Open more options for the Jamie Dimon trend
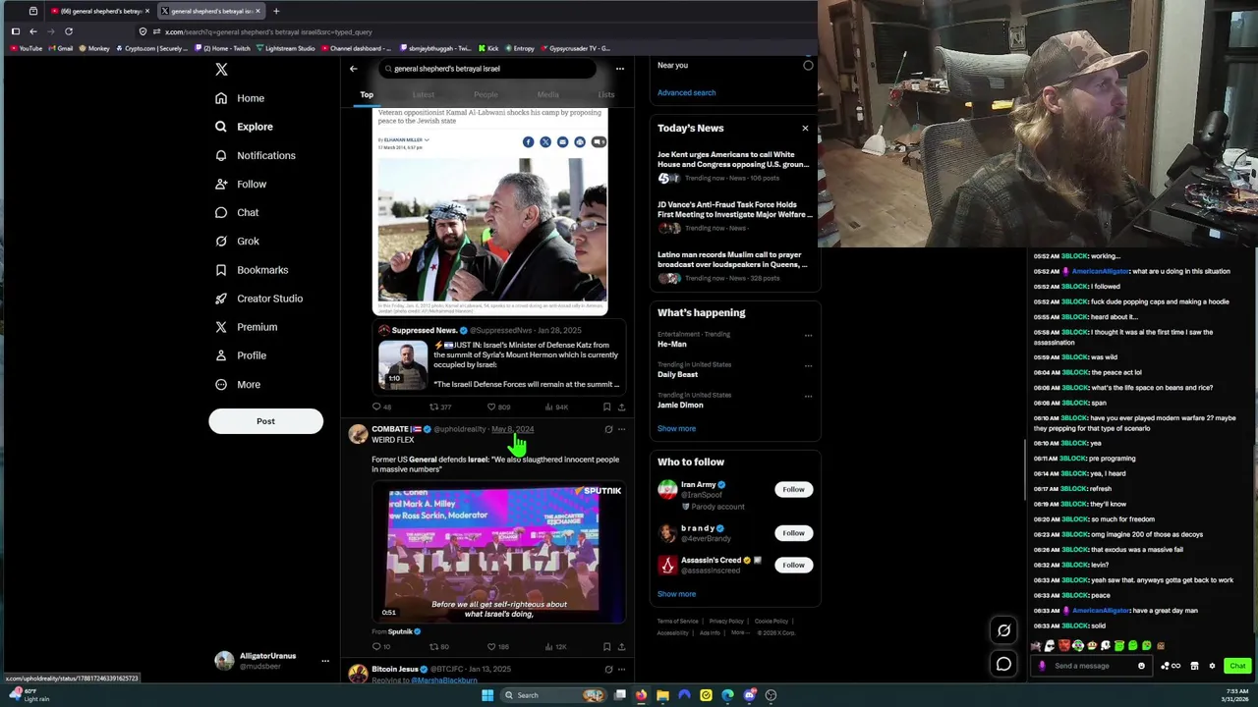Viewport: 1258px width, 707px height. click(x=808, y=396)
